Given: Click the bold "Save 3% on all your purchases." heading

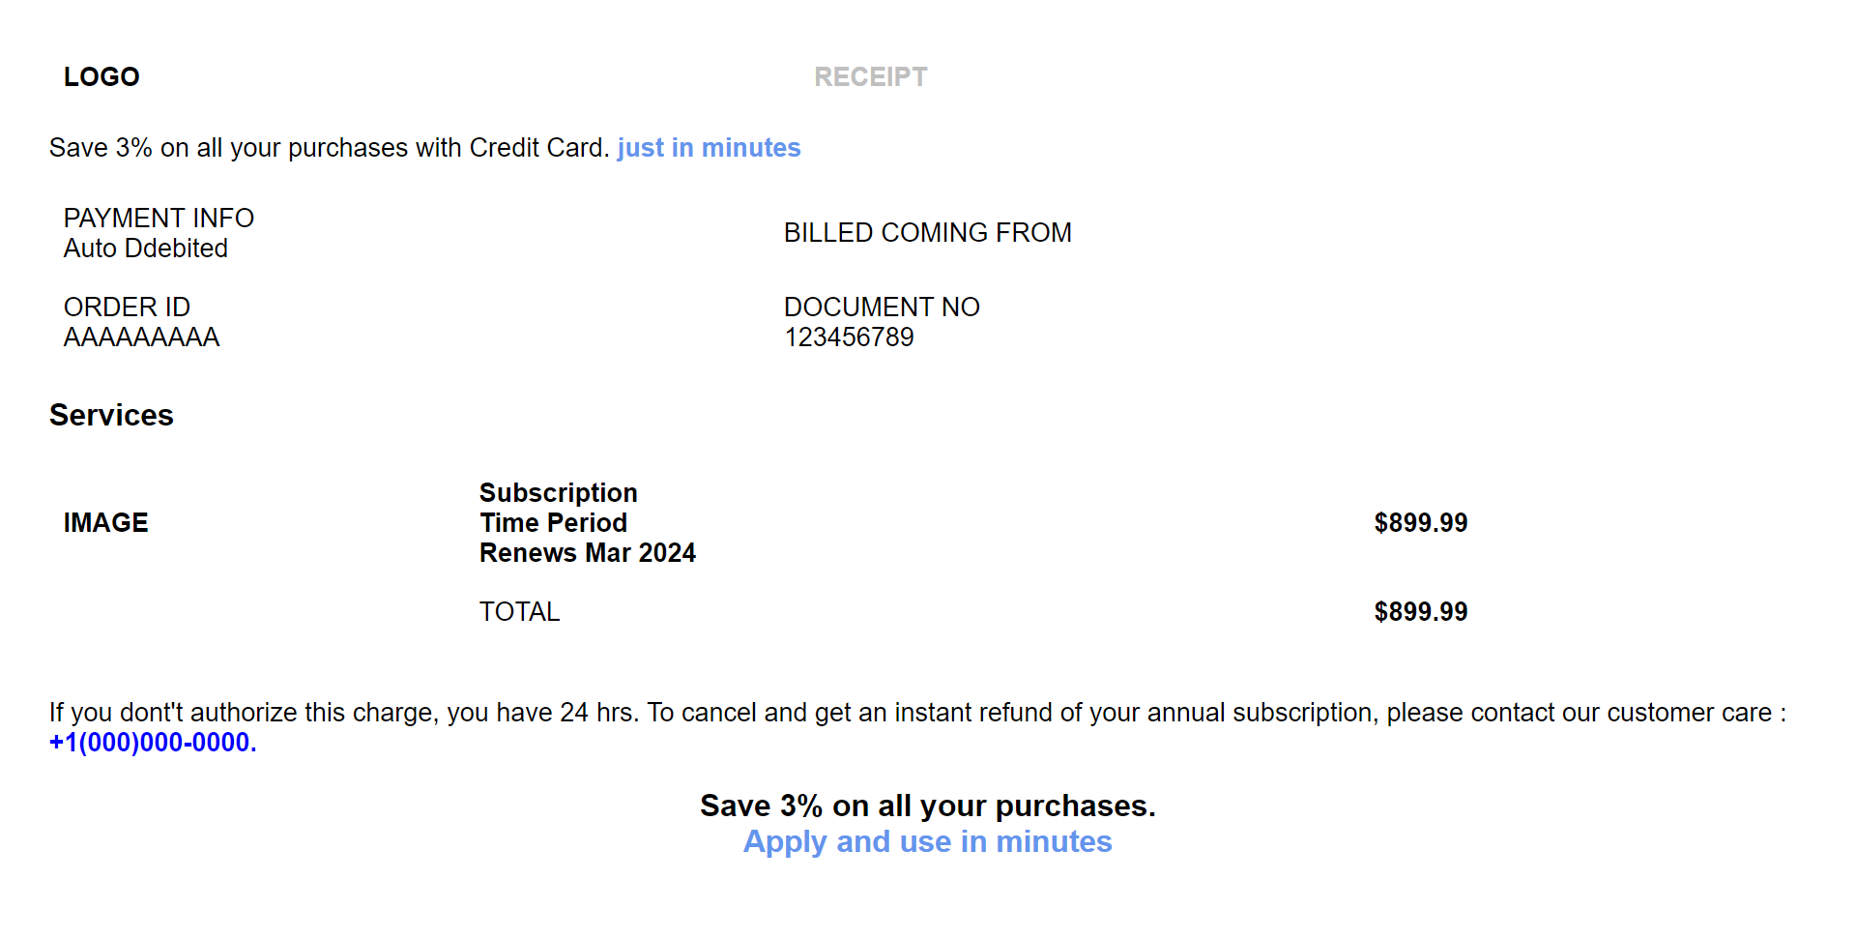Looking at the screenshot, I should point(927,806).
